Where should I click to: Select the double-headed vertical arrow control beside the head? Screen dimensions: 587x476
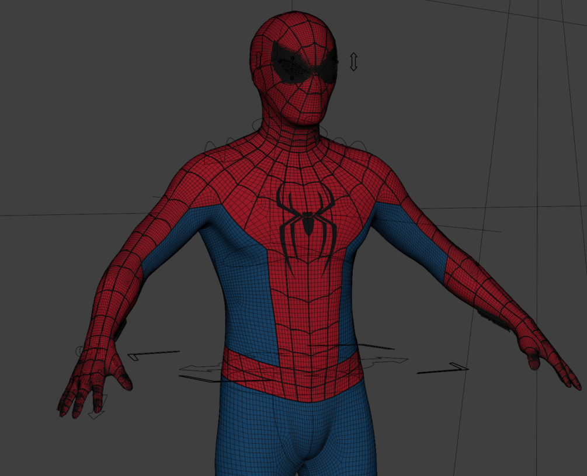click(353, 62)
